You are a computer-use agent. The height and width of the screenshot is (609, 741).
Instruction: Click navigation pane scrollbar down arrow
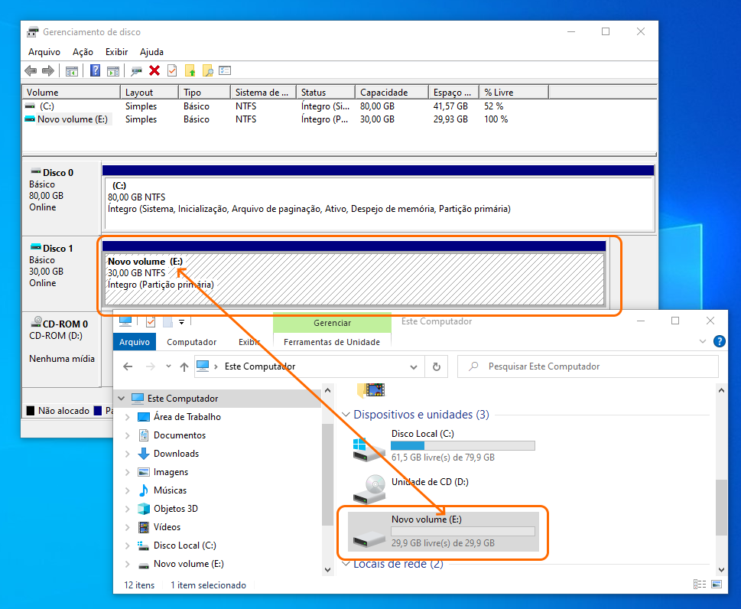327,570
